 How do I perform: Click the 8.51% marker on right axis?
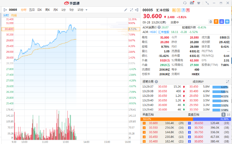134,29
